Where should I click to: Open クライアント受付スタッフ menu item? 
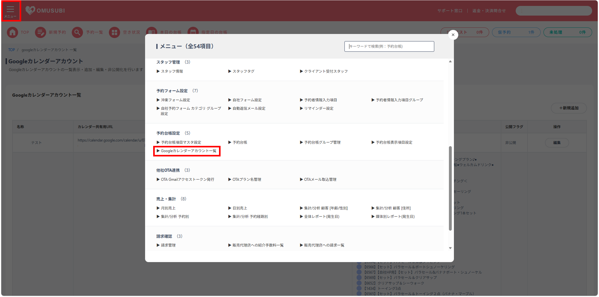324,71
